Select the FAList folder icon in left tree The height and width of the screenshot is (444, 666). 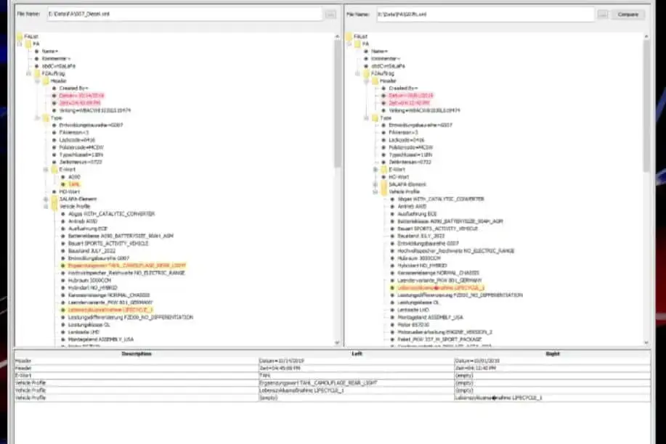(21, 36)
